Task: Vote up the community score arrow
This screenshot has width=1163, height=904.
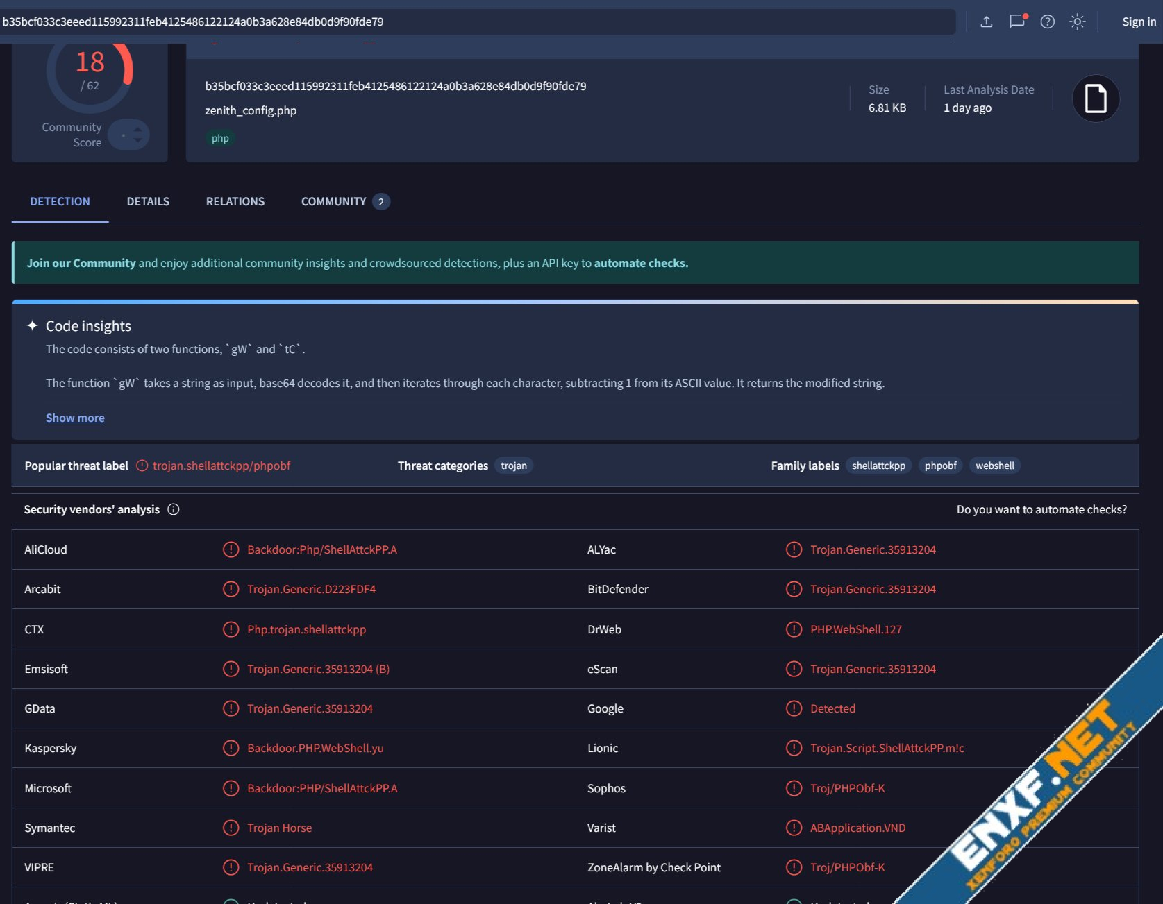Action: [x=137, y=129]
